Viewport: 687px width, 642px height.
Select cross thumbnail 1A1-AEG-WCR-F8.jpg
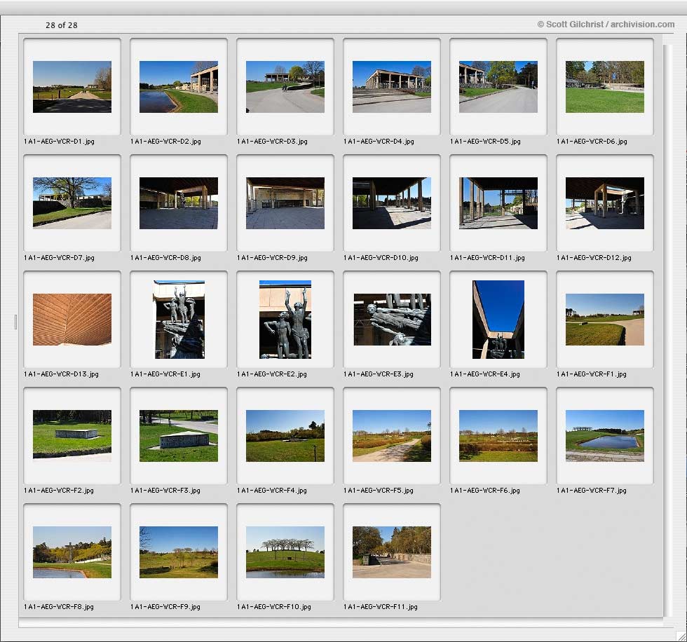(x=72, y=552)
